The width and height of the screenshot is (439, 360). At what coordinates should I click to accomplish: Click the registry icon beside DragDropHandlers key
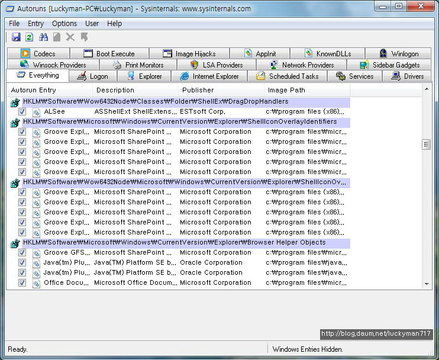tap(15, 102)
